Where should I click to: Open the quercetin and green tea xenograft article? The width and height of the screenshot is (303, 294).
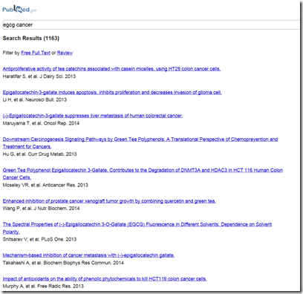click(109, 201)
